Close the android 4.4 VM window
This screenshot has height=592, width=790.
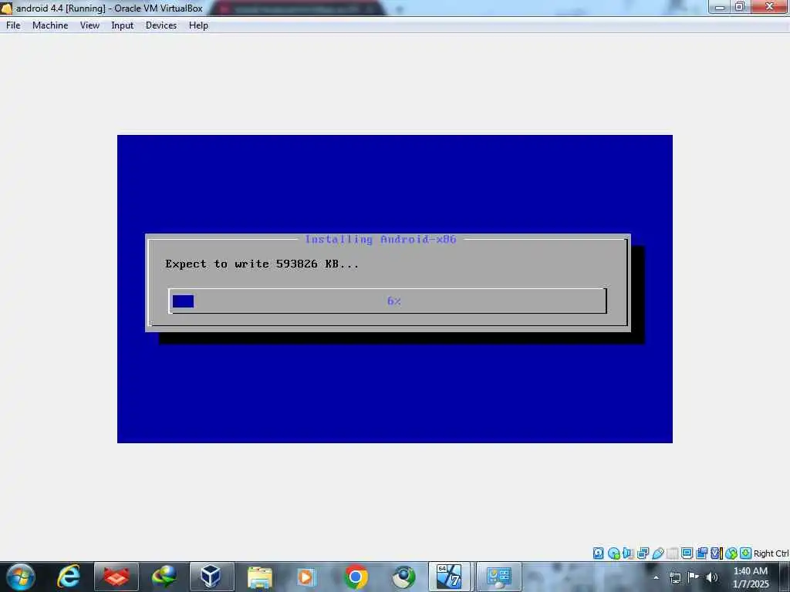[x=769, y=7]
